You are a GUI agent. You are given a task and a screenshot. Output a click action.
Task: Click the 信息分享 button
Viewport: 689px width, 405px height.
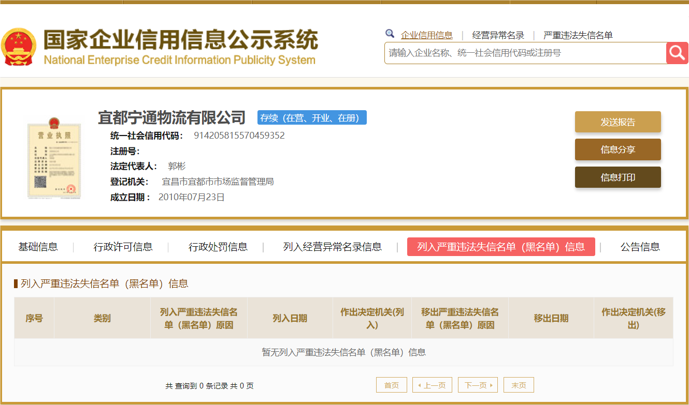pos(618,149)
